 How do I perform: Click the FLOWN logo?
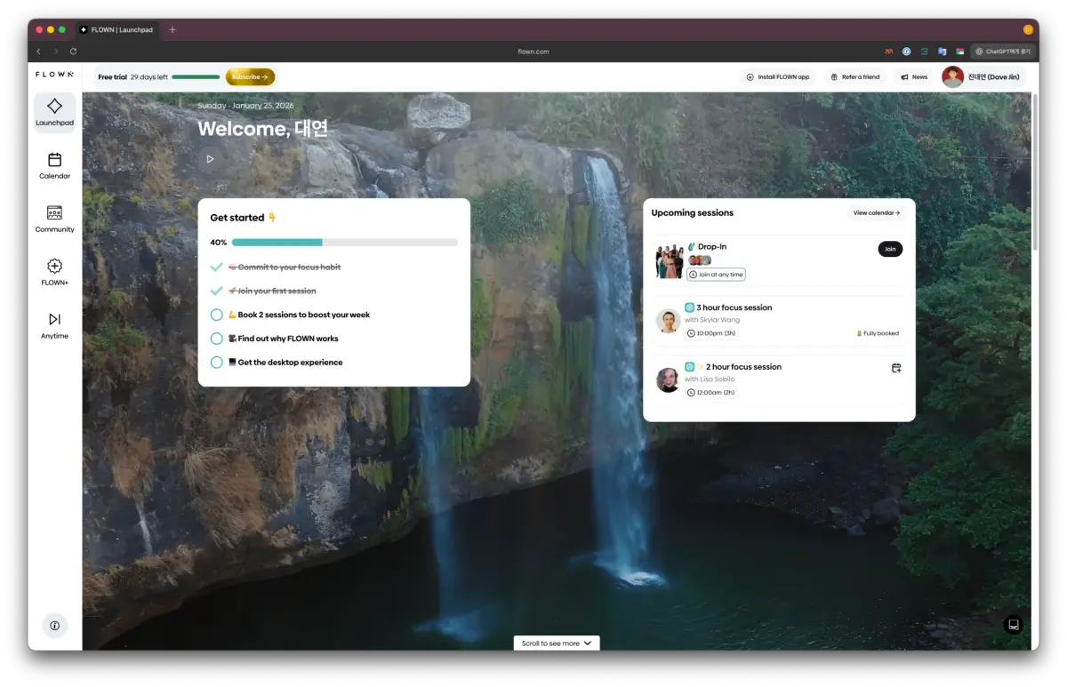click(x=54, y=75)
